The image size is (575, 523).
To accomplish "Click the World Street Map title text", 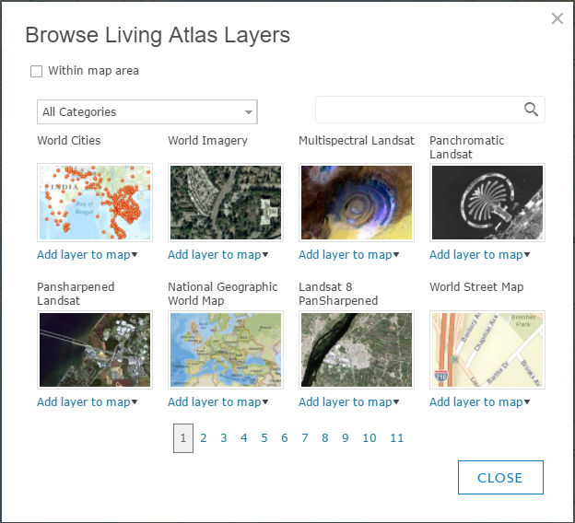I will click(x=476, y=287).
